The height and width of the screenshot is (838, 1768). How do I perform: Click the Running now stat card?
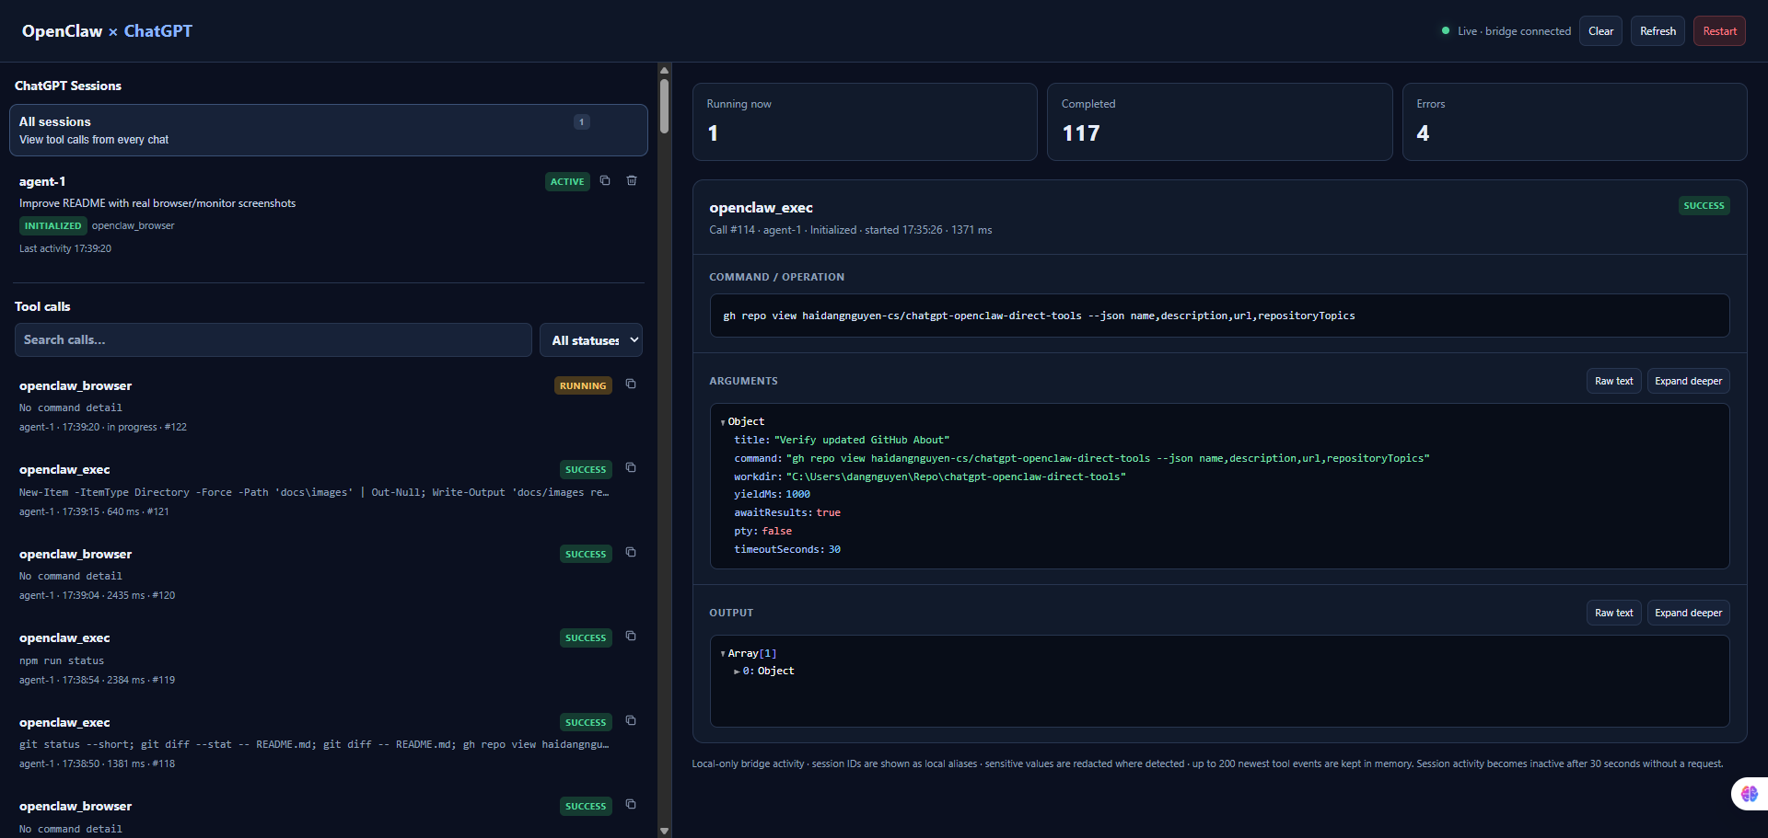[865, 122]
